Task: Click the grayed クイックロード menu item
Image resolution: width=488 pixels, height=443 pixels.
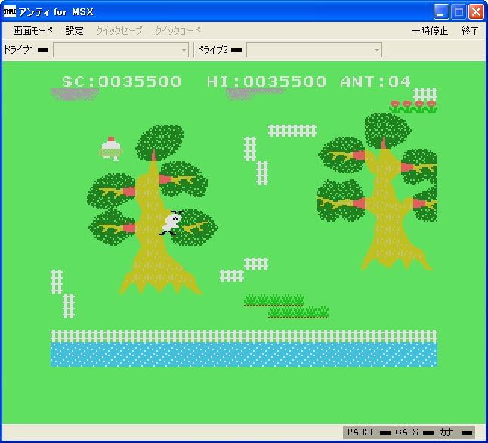Action: point(178,30)
